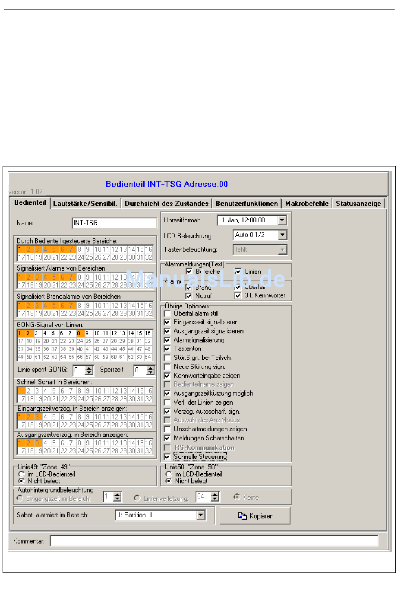Toggle partition 7 in Signalisiert Brandalarme von Bereichen

click(x=71, y=305)
